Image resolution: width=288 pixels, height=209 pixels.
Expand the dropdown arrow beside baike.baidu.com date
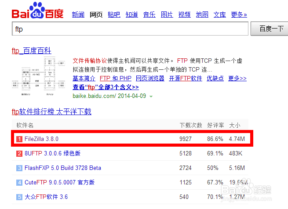click(x=151, y=96)
